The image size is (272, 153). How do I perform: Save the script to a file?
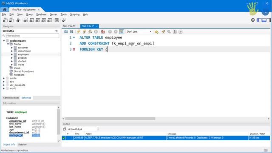coord(72,31)
